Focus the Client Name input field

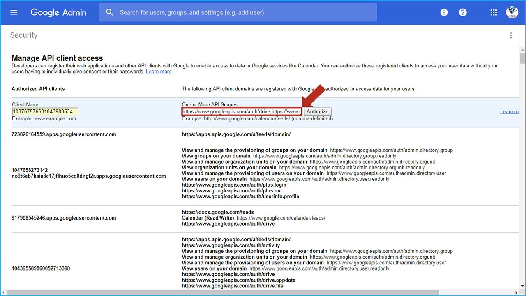coord(45,111)
